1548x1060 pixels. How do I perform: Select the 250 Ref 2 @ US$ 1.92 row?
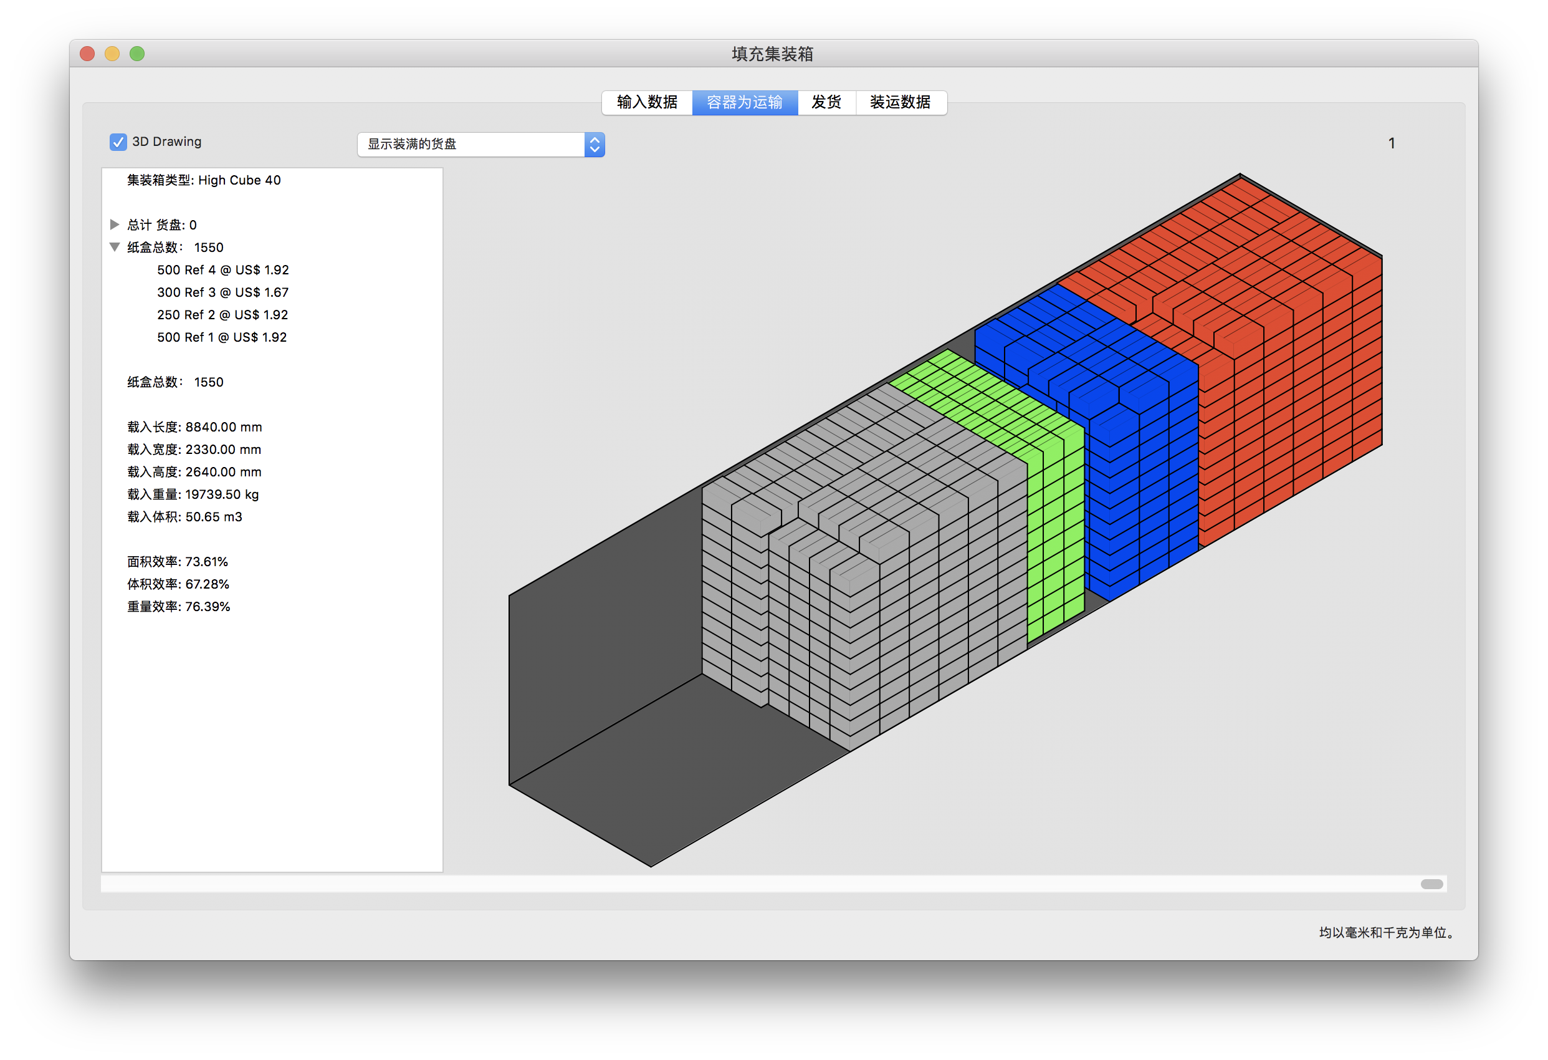(x=222, y=315)
